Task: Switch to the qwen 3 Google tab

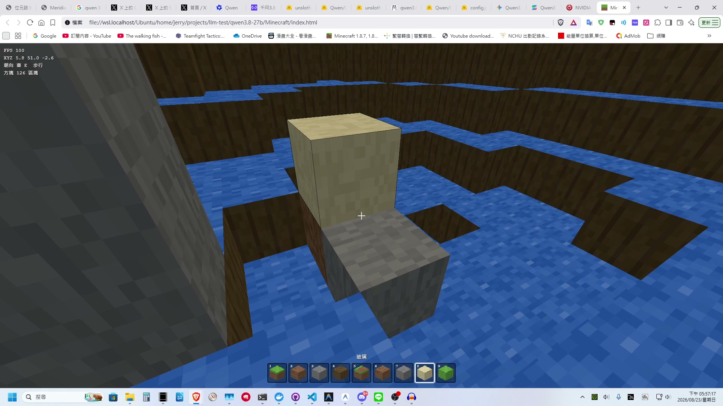Action: [x=89, y=8]
